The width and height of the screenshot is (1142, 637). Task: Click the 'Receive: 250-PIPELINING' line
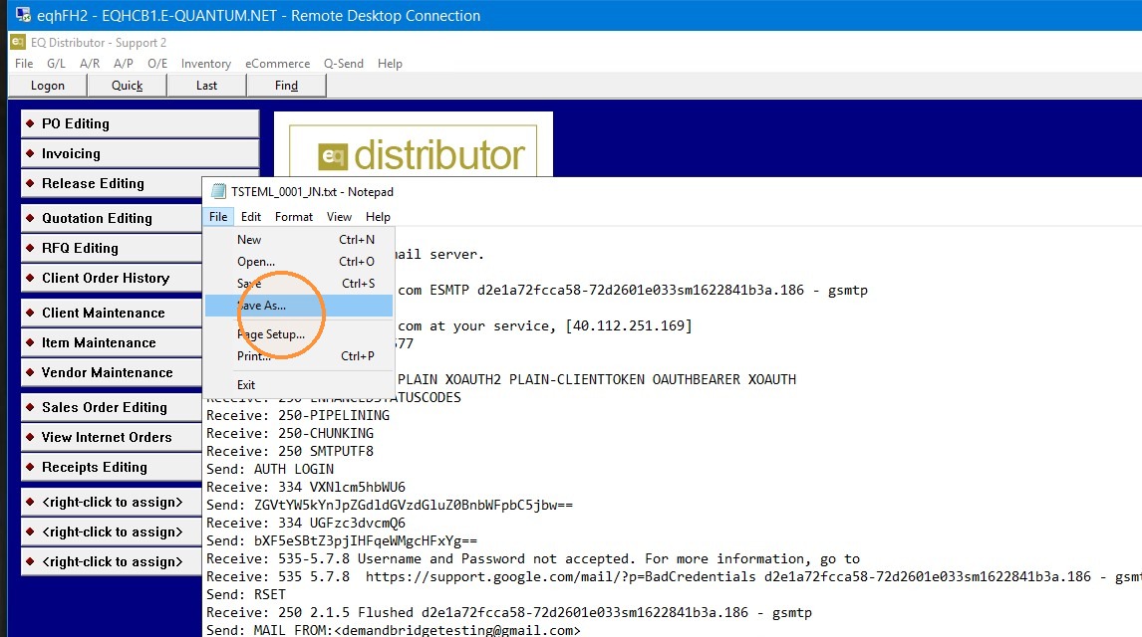298,415
